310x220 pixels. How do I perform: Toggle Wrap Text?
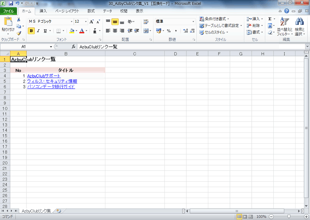point(146,21)
